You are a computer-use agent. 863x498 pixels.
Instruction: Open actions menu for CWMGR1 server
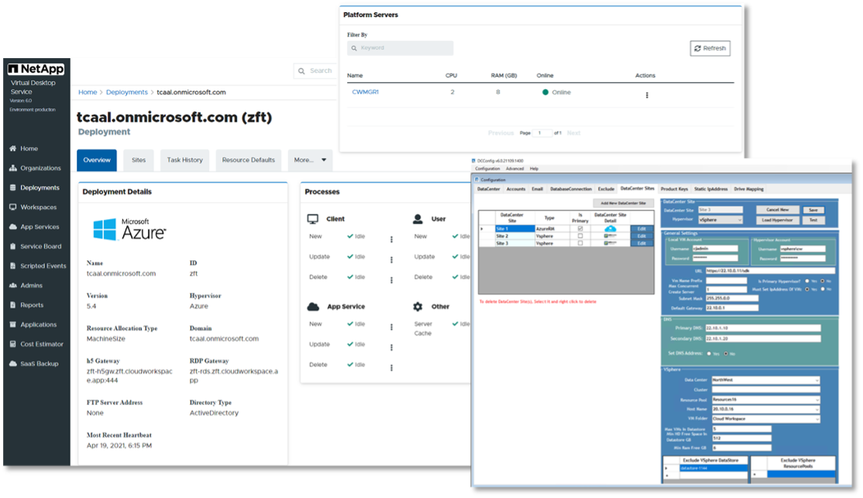point(647,95)
